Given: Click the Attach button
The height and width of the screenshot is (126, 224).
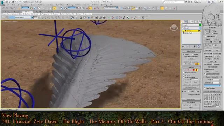Looking at the screenshot, I should tap(207, 42).
